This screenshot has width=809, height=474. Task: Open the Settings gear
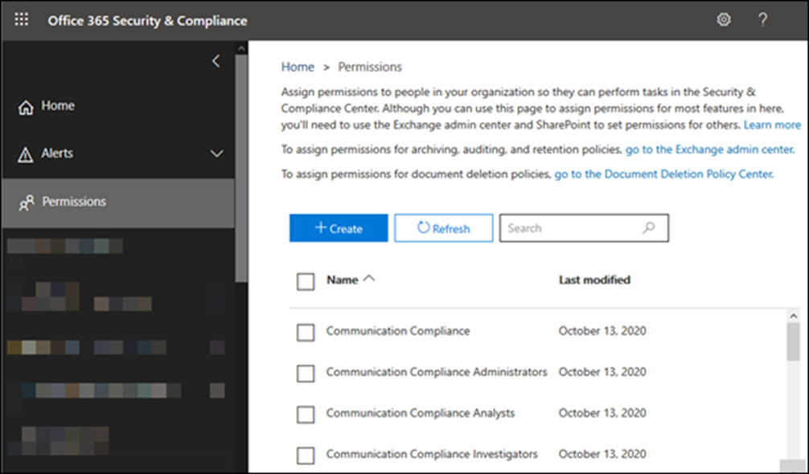pyautogui.click(x=723, y=18)
